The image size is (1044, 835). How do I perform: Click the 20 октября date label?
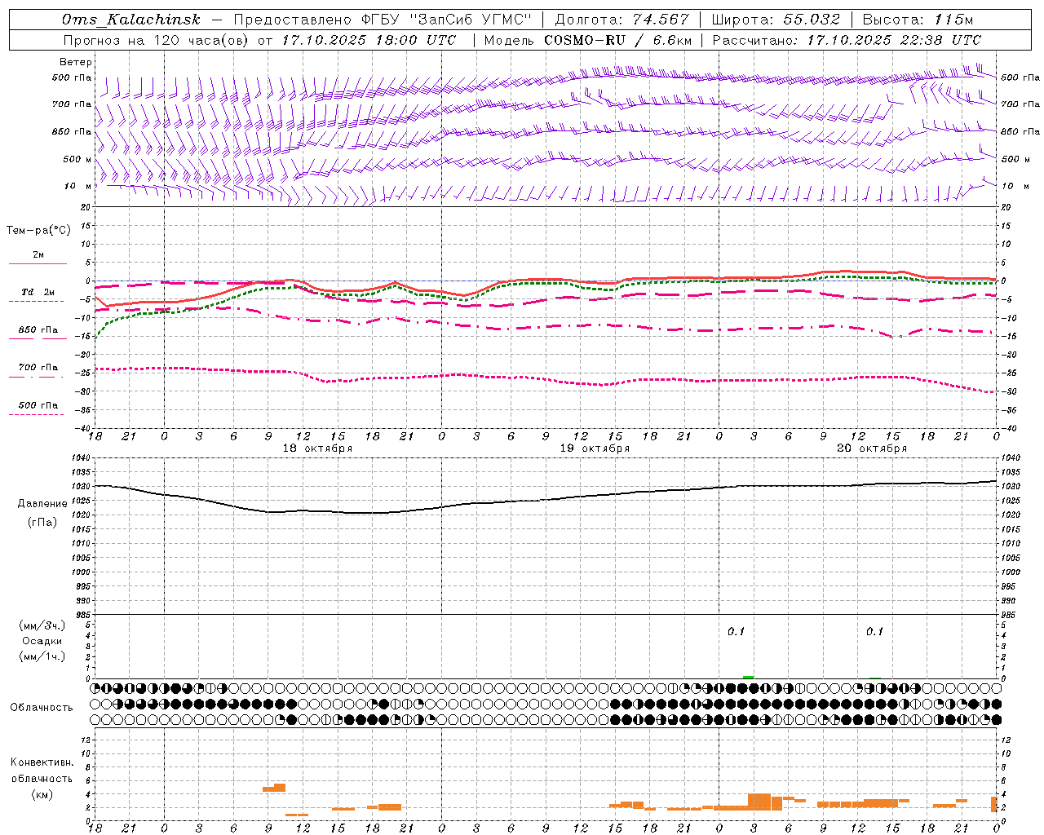click(x=872, y=448)
